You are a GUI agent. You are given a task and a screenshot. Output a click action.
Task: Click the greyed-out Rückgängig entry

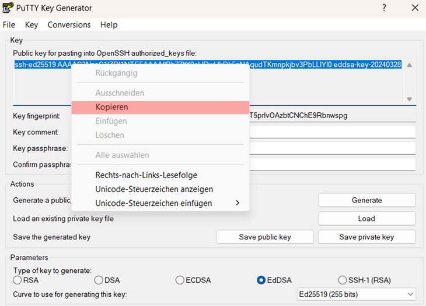point(160,73)
